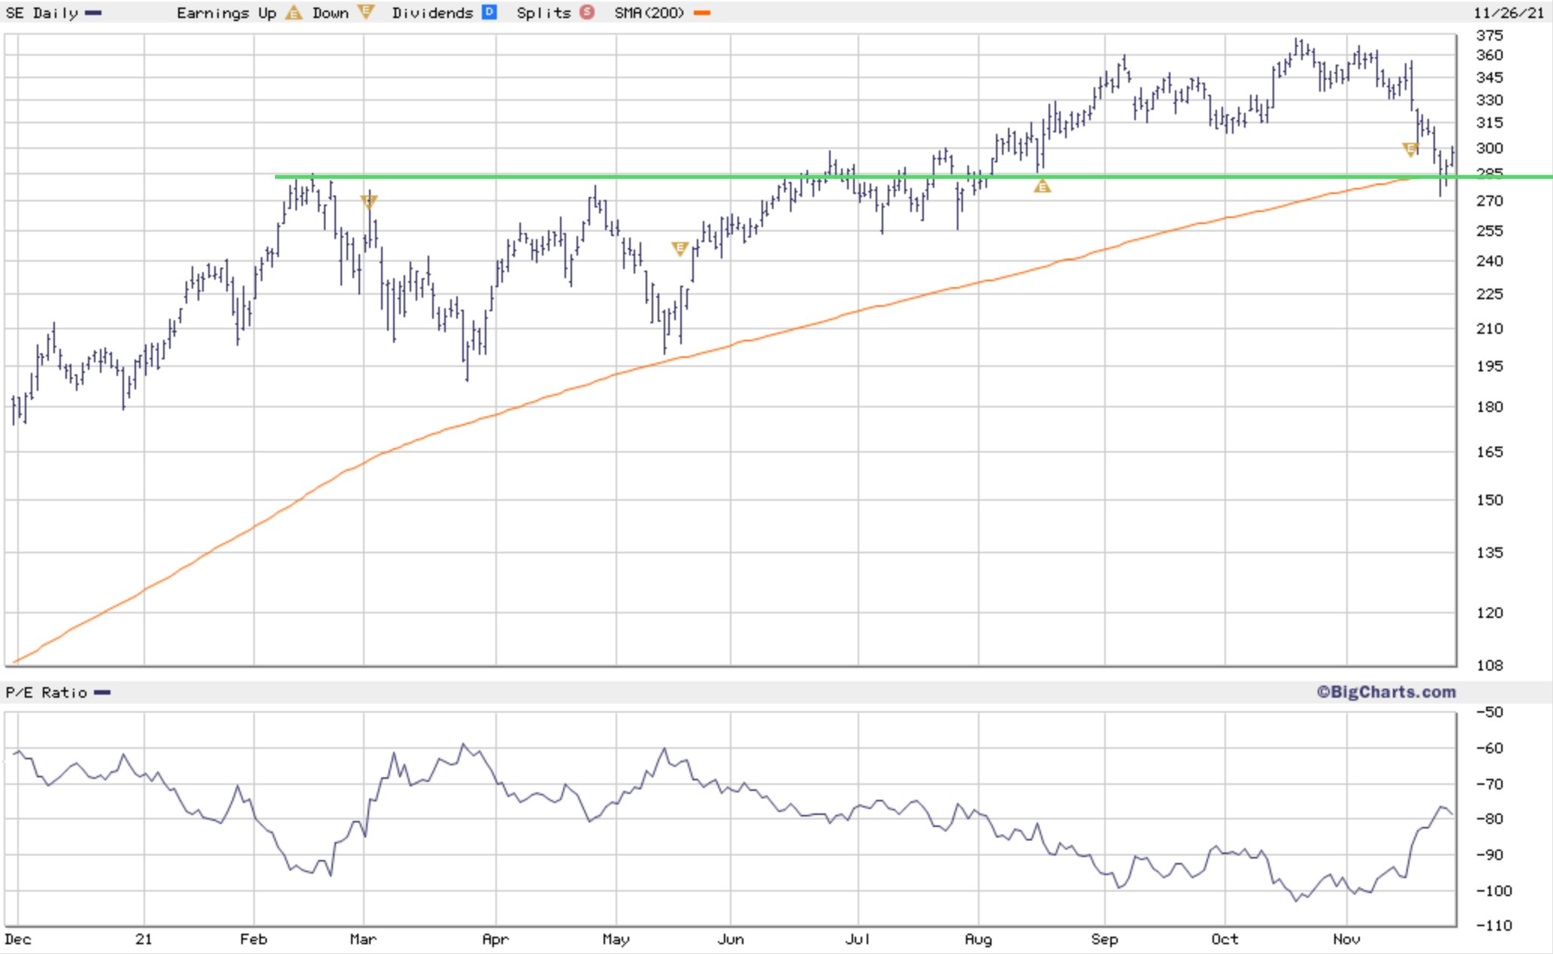Click the 150 price axis label
Screen dimensions: 1553x954
[x=1489, y=500]
